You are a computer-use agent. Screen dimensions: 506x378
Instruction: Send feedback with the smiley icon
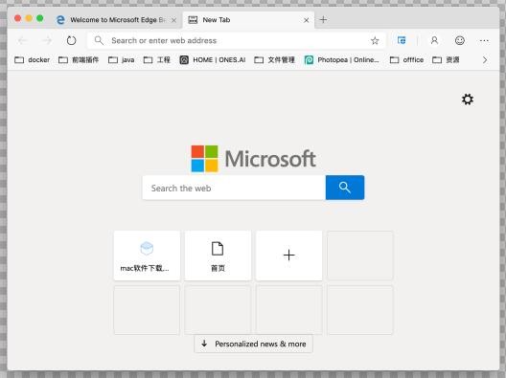click(x=460, y=40)
